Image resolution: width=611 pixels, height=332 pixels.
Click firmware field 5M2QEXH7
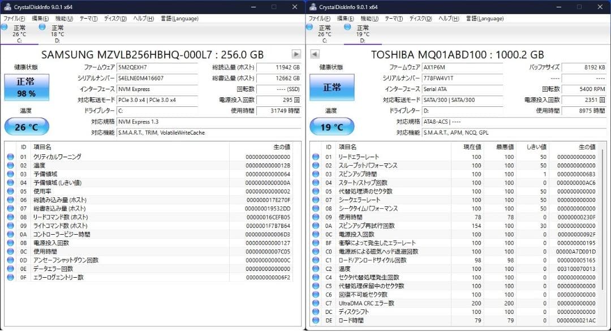coord(157,67)
